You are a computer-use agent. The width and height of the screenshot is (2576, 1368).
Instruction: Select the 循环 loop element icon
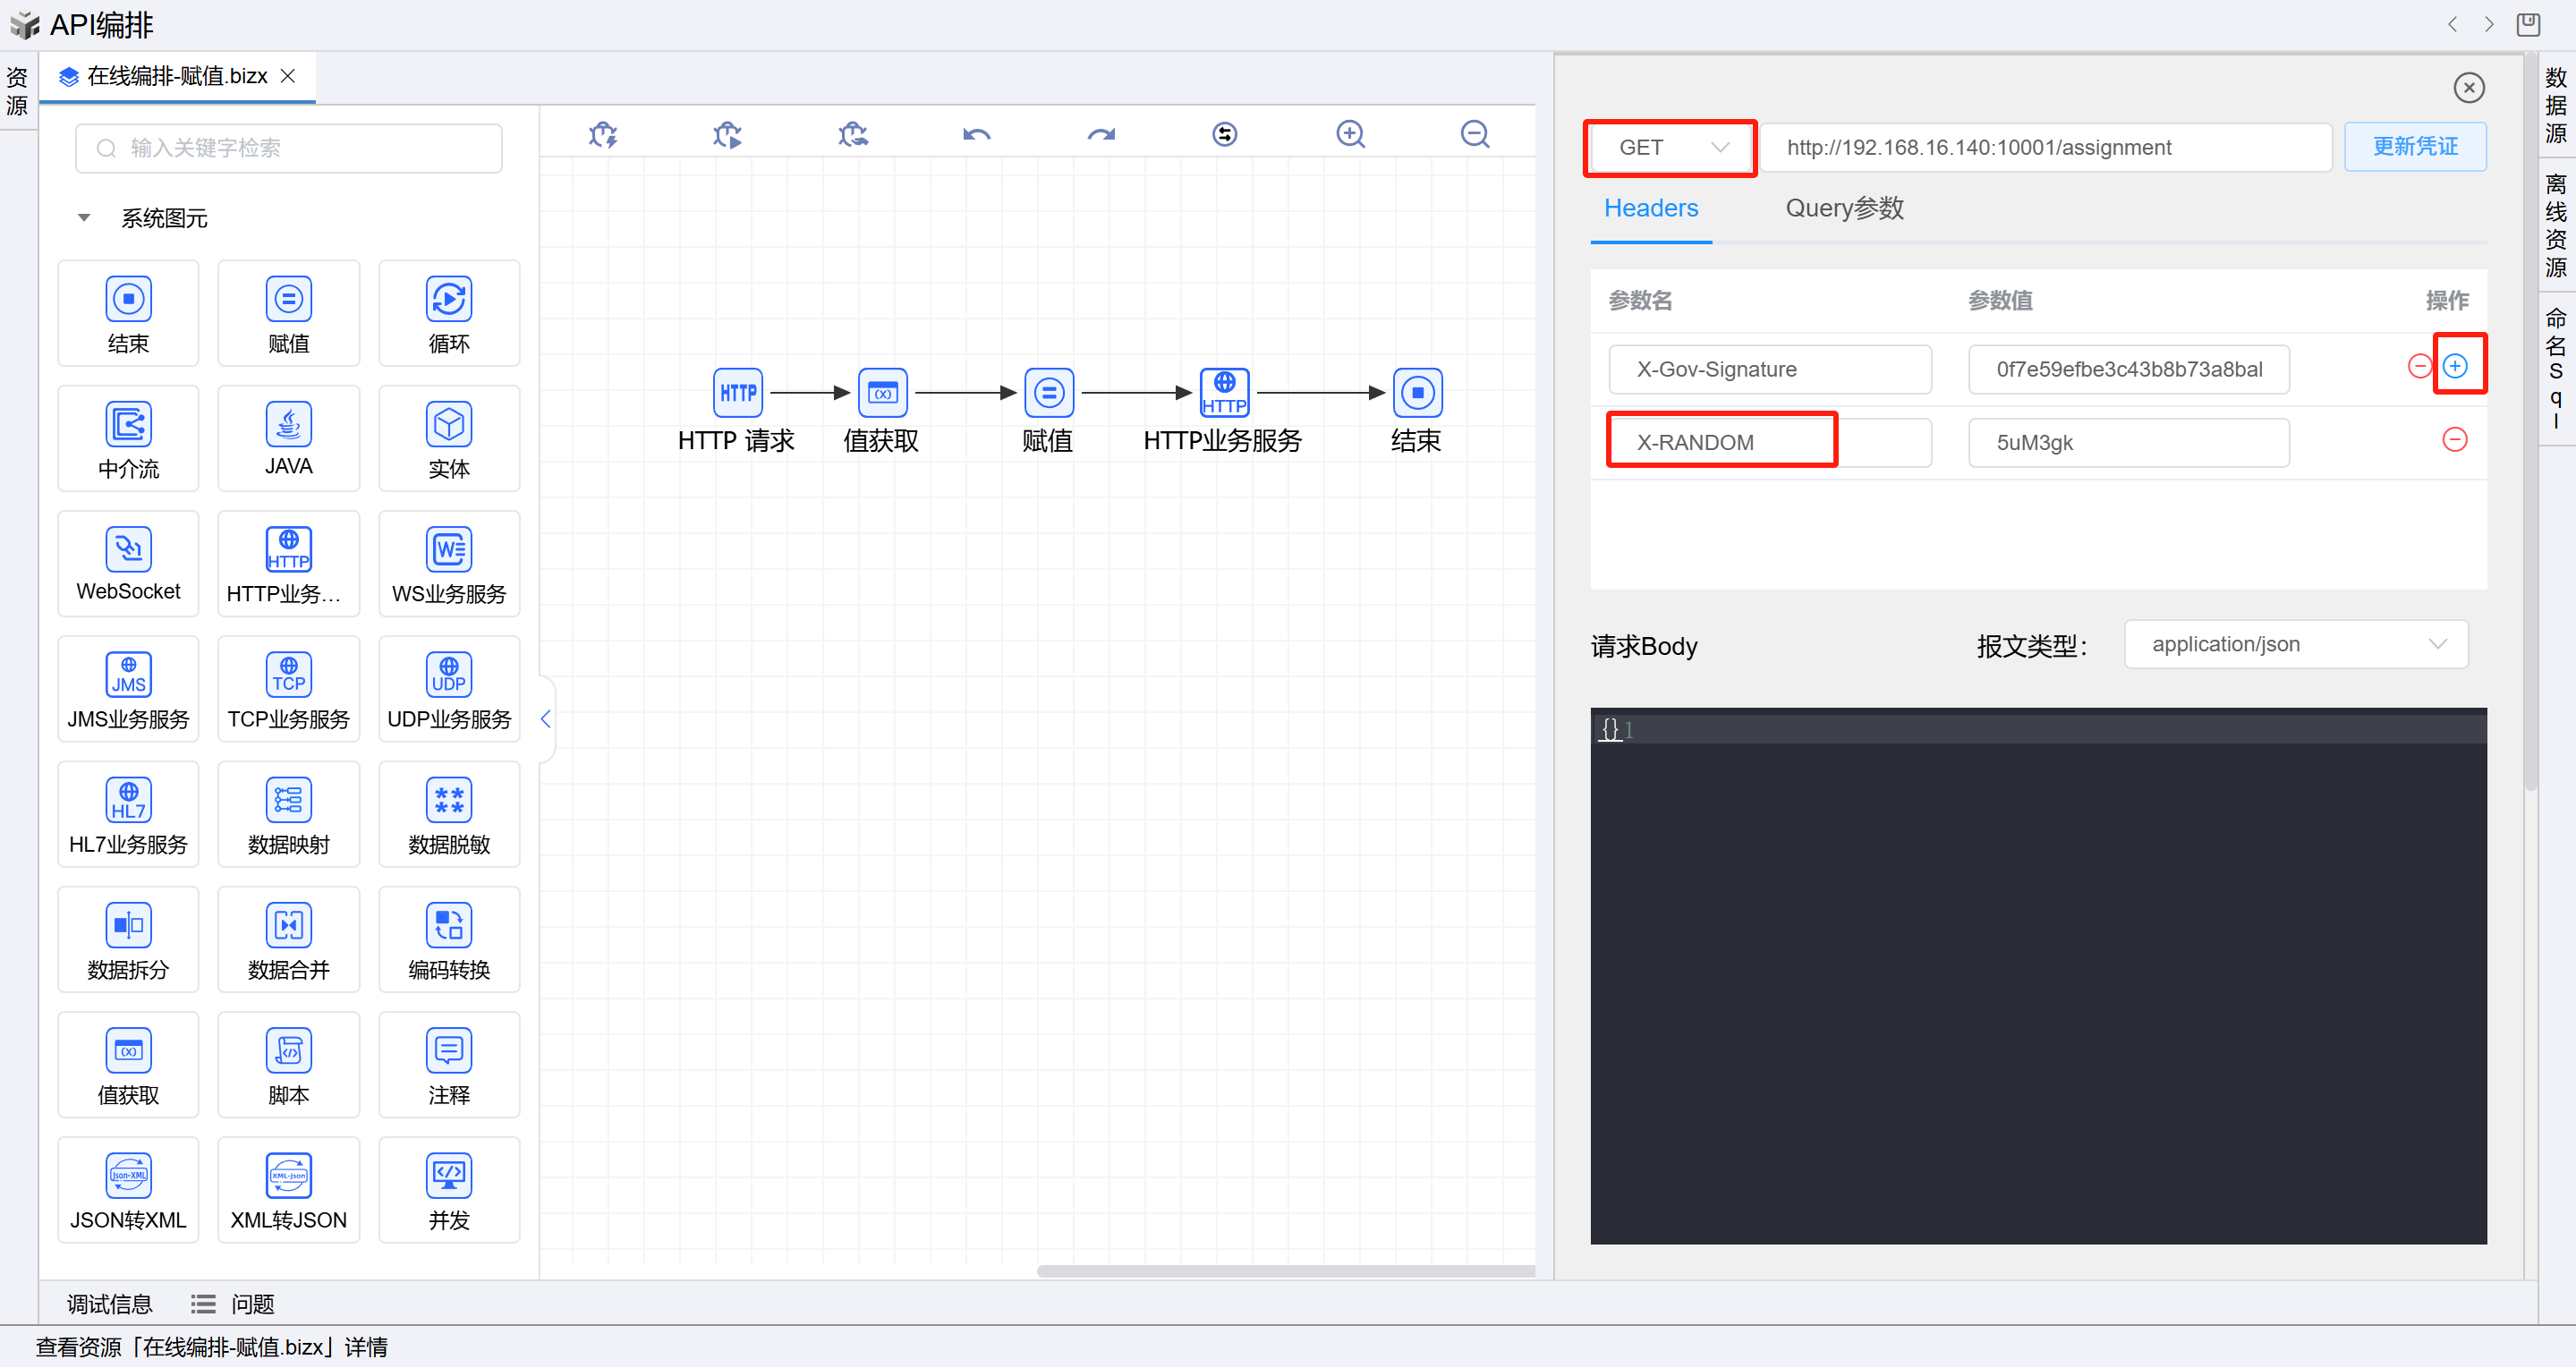[448, 300]
